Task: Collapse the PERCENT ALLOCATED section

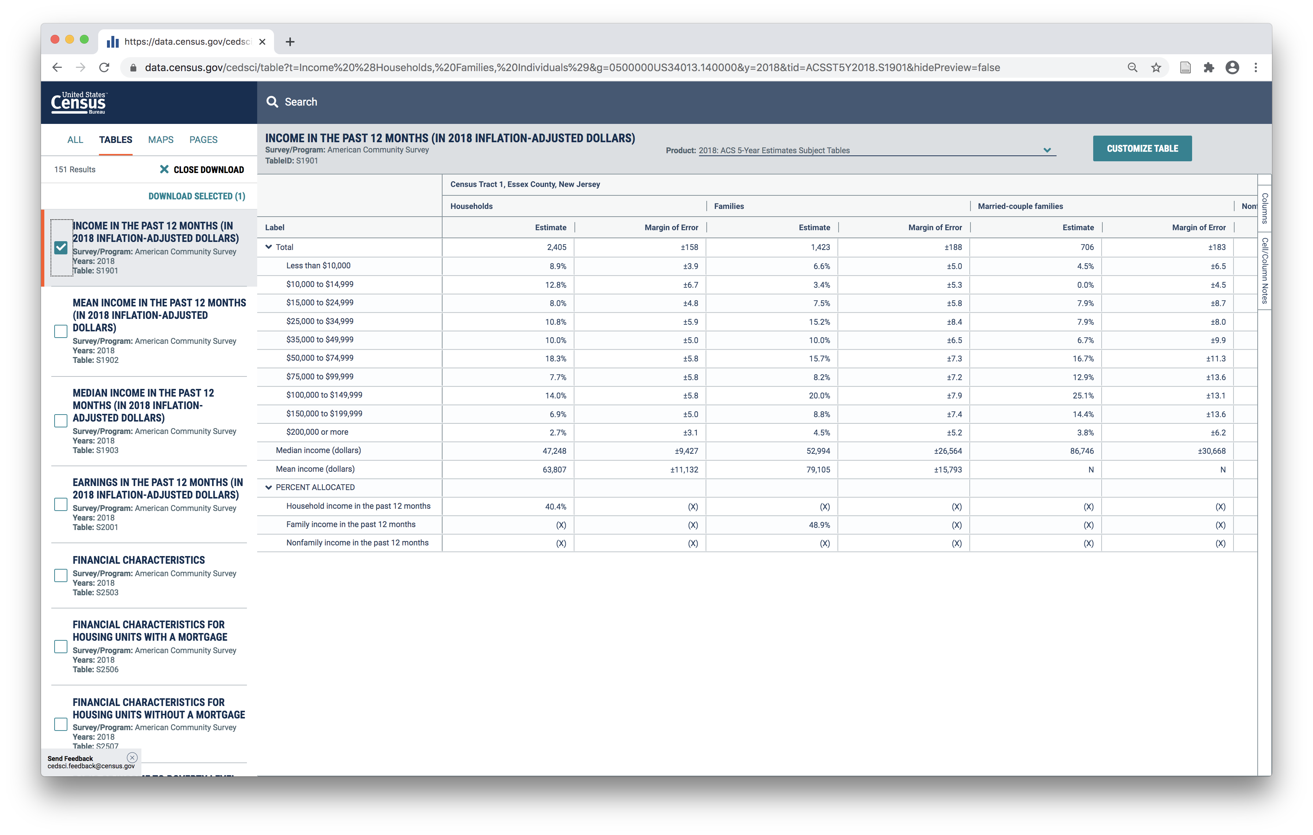Action: tap(269, 488)
